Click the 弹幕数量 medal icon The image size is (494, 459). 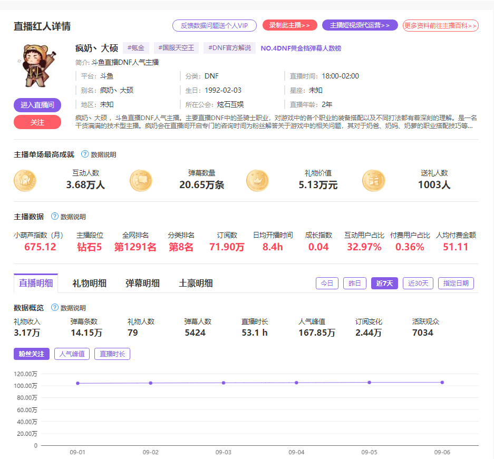point(141,180)
